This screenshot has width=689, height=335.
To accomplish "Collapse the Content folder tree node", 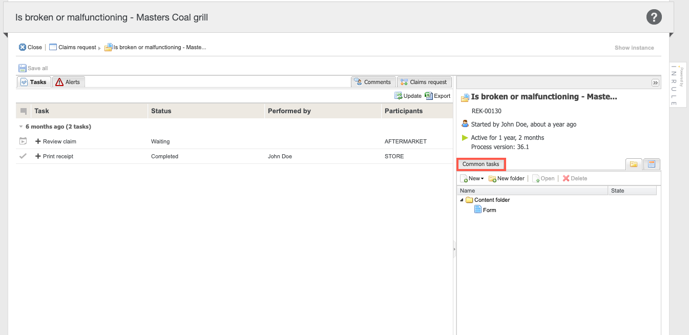I will pos(462,200).
